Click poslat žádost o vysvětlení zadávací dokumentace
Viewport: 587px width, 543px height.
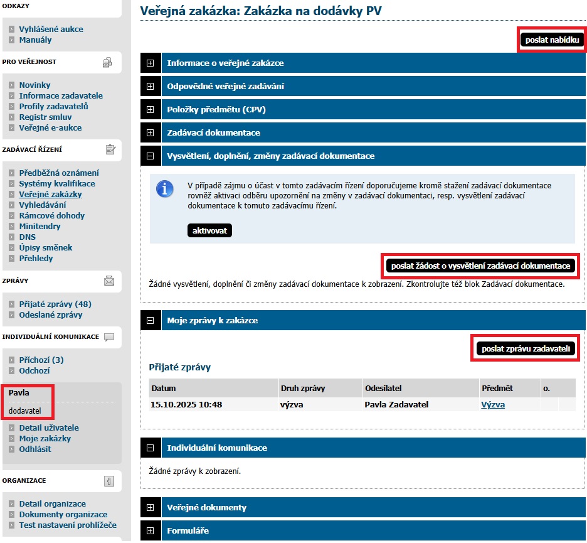click(x=480, y=266)
